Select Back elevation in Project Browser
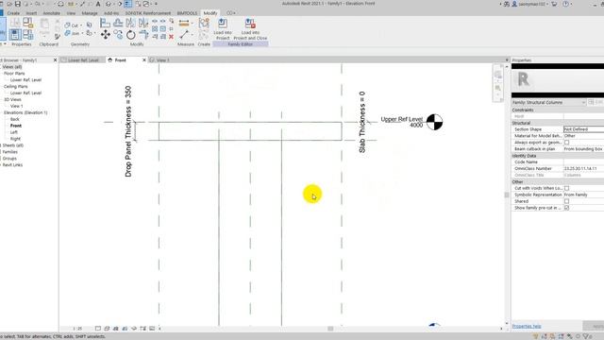 15,119
